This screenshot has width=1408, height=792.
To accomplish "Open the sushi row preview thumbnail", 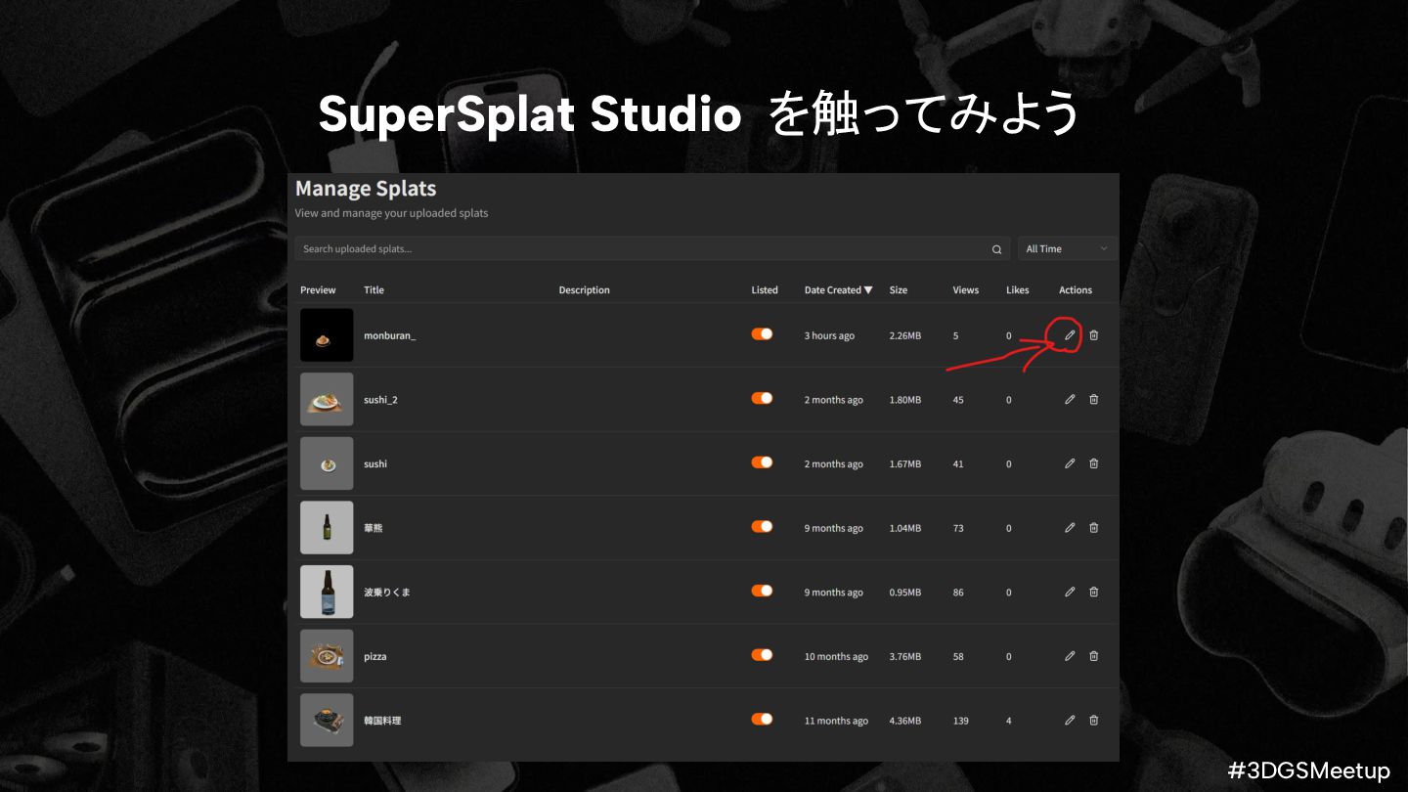I will [x=327, y=463].
